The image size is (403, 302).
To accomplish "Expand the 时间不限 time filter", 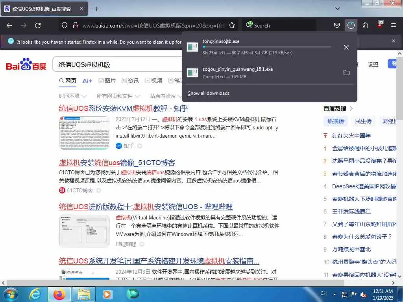I will 73,96.
